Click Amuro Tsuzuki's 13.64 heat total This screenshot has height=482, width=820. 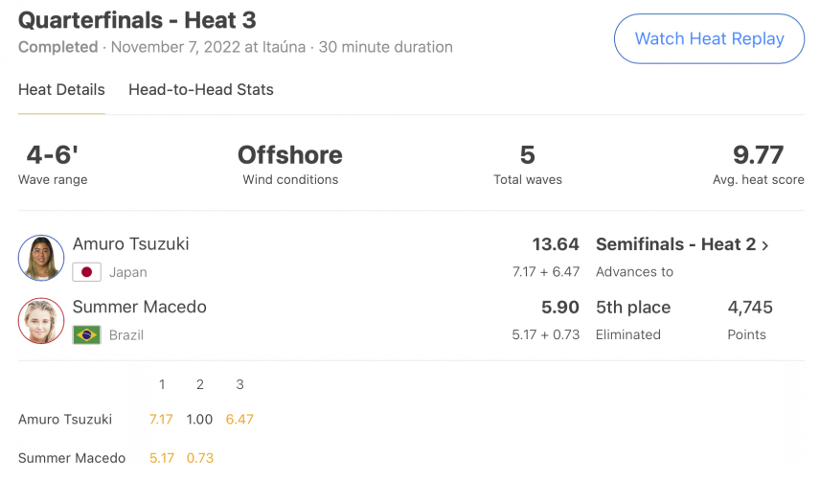coord(556,244)
